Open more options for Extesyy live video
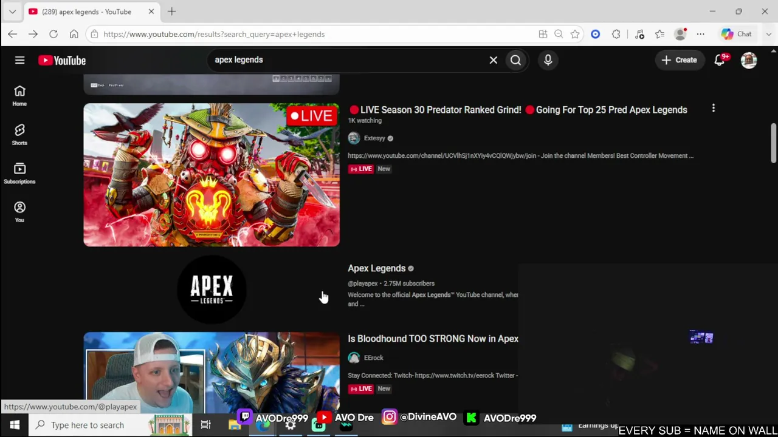 tap(714, 109)
